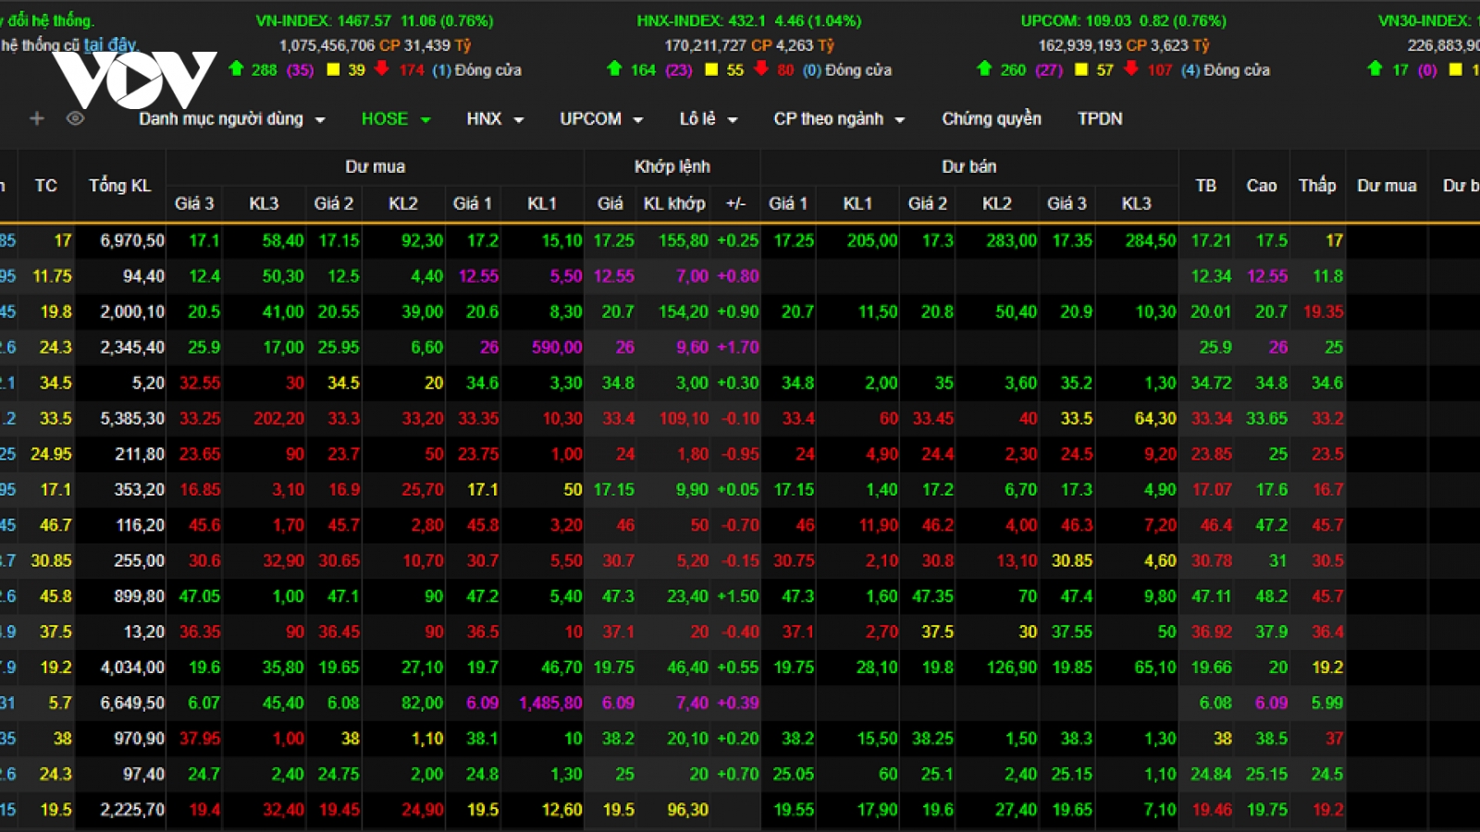Click the green up arrow under VN-INDEX
Viewport: 1480px width, 832px height.
[236, 68]
